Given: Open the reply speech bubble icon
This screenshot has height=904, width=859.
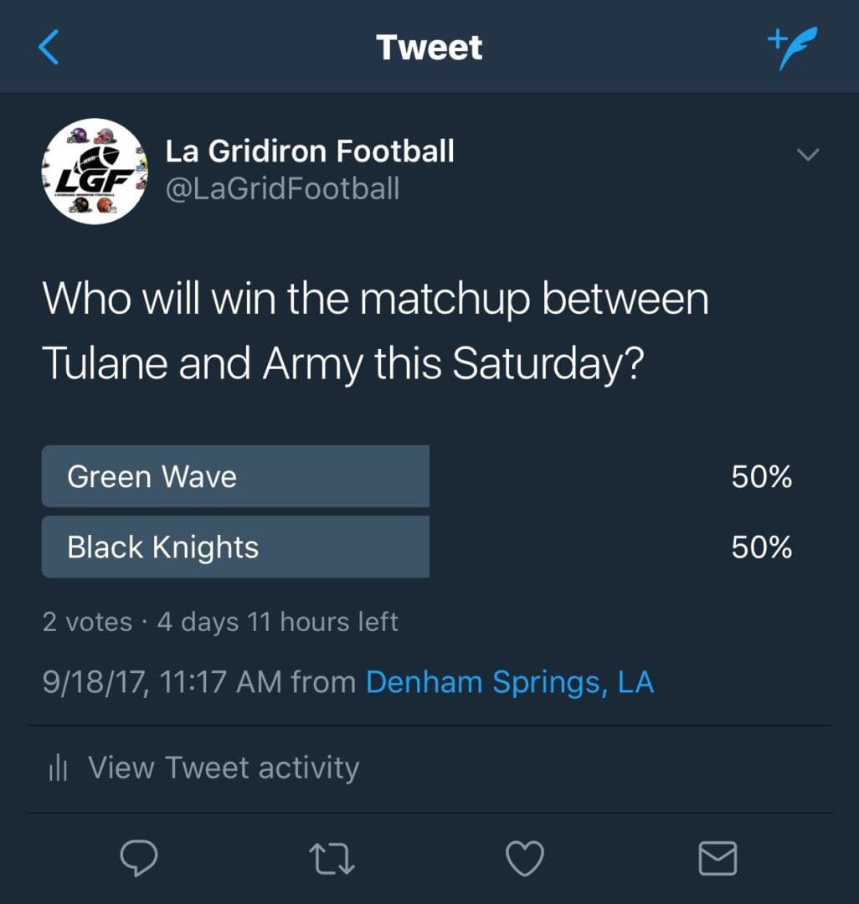Looking at the screenshot, I should tap(138, 859).
